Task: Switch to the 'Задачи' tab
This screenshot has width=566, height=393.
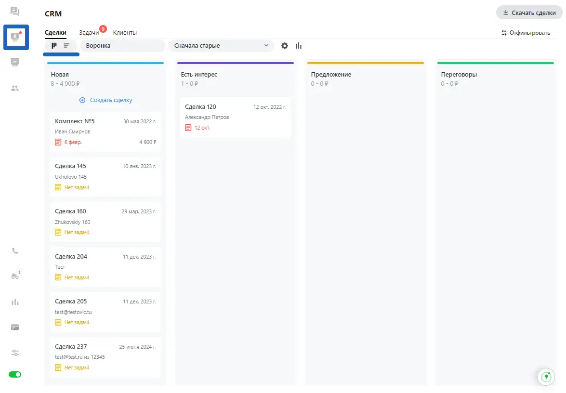Action: click(89, 33)
